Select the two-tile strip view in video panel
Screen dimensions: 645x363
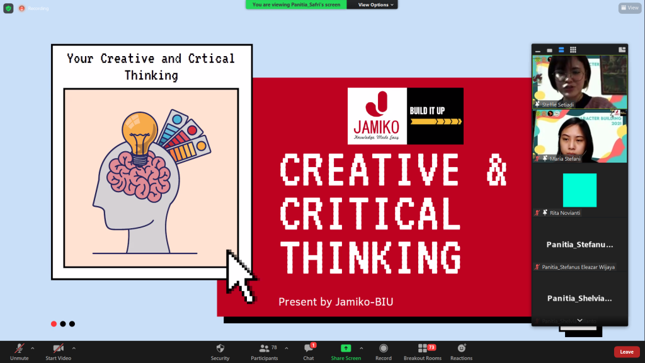(x=561, y=50)
